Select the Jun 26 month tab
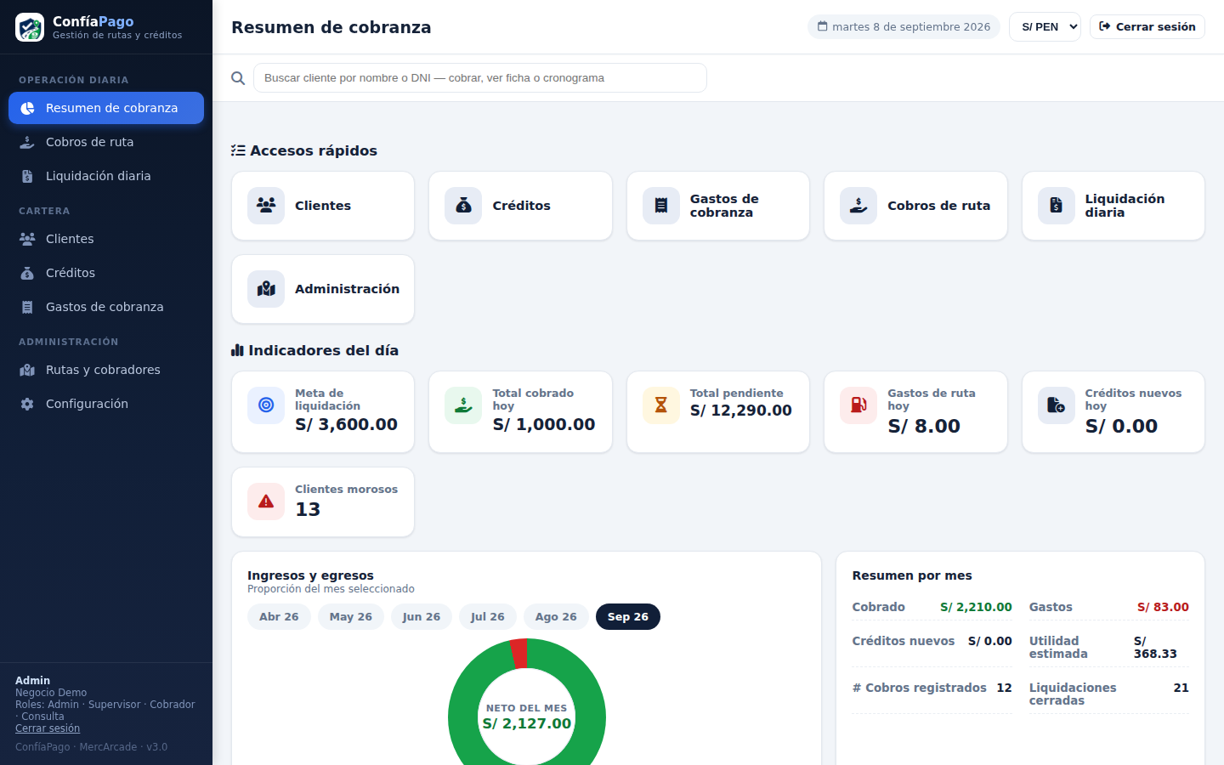The image size is (1224, 765). pos(422,617)
